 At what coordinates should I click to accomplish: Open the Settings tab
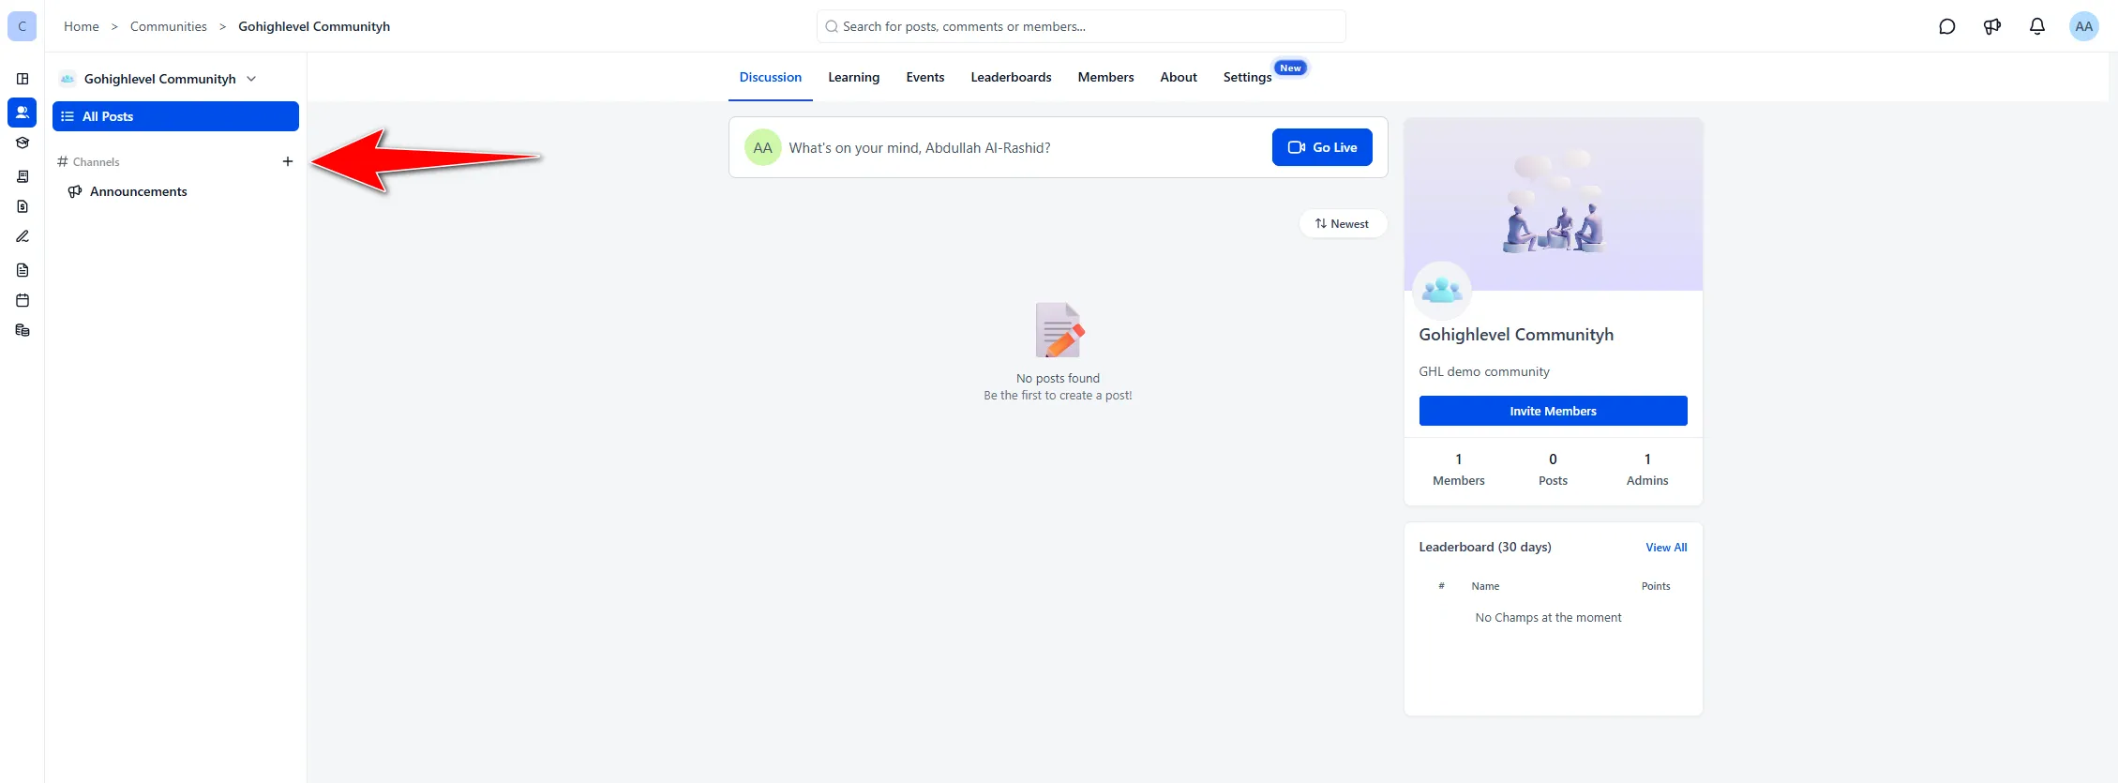pos(1247,77)
